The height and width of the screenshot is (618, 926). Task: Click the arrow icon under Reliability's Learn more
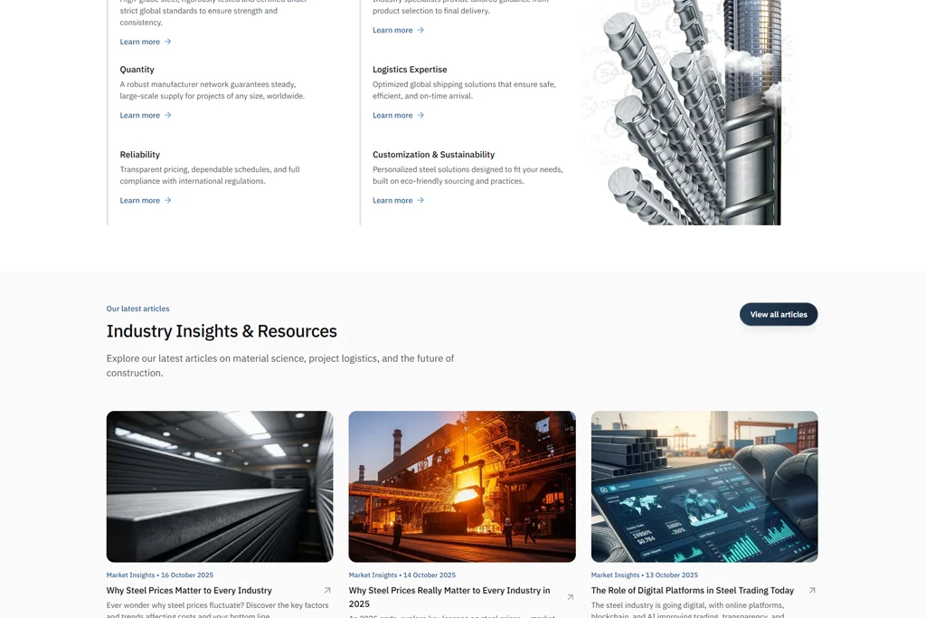[167, 200]
